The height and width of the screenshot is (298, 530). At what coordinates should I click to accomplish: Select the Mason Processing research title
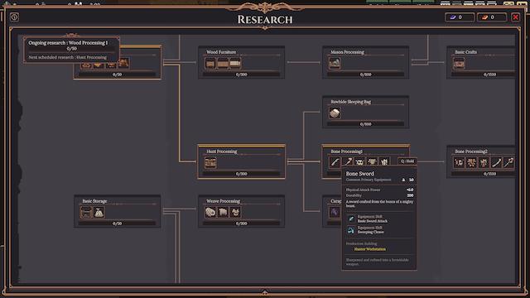347,52
